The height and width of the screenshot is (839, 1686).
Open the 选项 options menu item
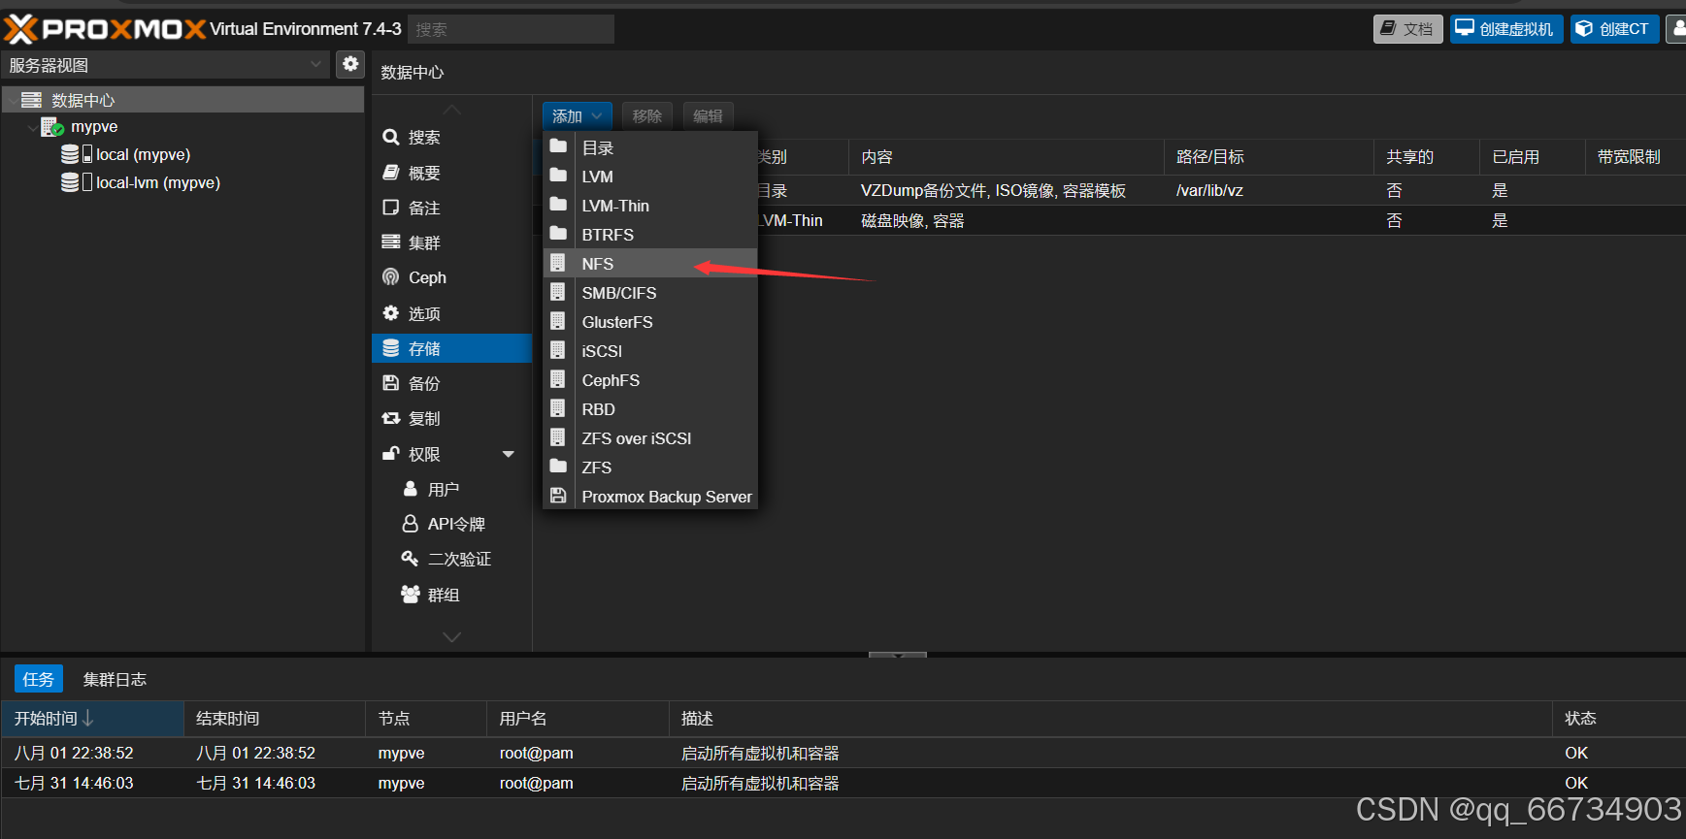coord(451,313)
